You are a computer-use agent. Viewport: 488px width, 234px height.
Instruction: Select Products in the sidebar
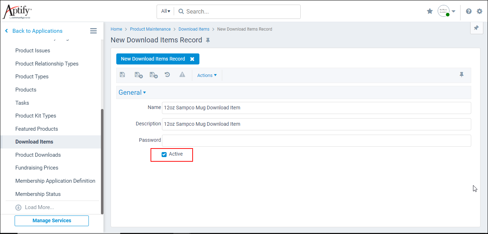pyautogui.click(x=26, y=89)
